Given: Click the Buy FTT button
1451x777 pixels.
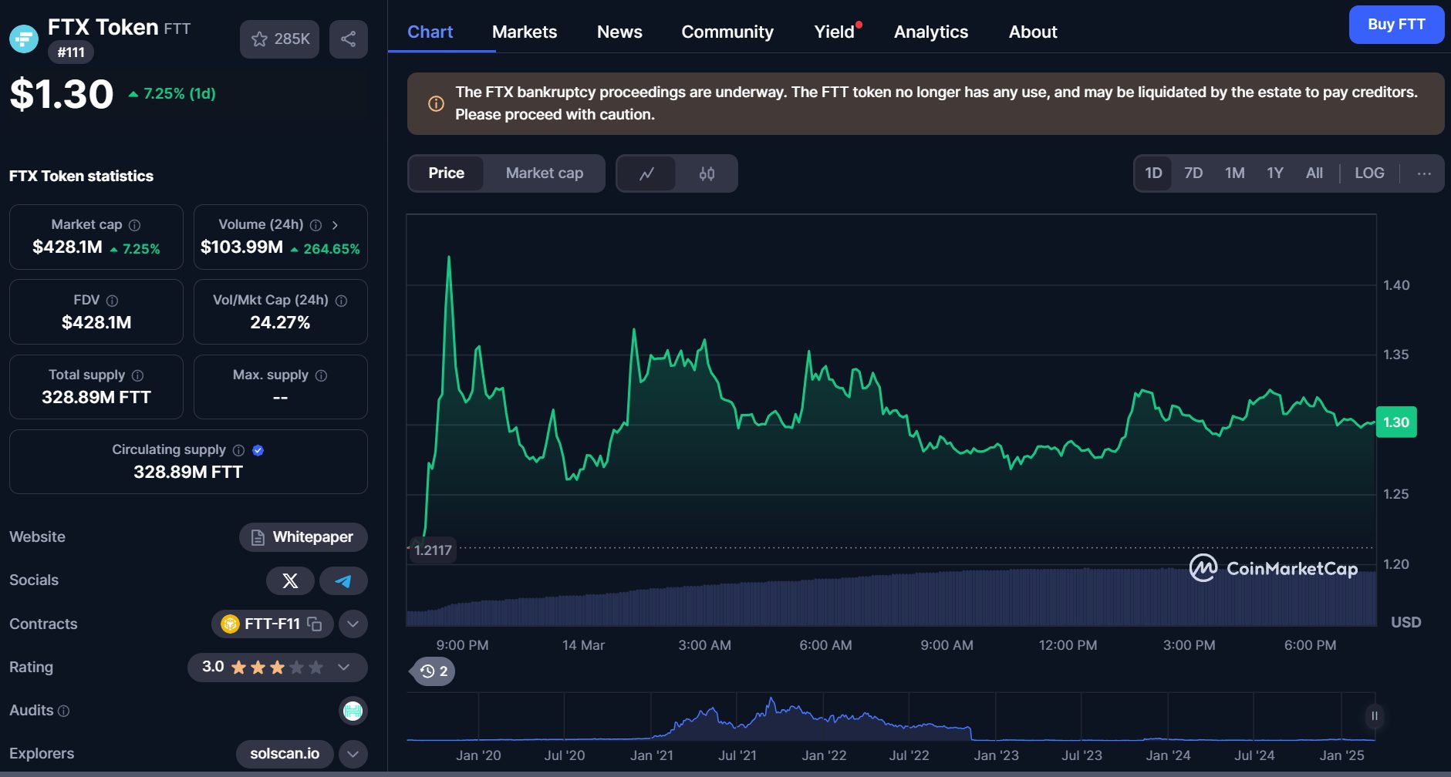Looking at the screenshot, I should (1396, 25).
